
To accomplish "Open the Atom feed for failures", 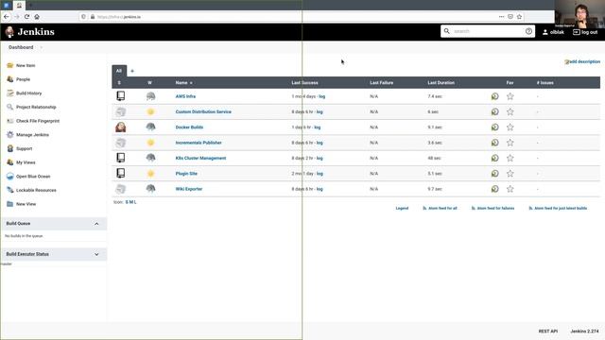I will 493,208.
